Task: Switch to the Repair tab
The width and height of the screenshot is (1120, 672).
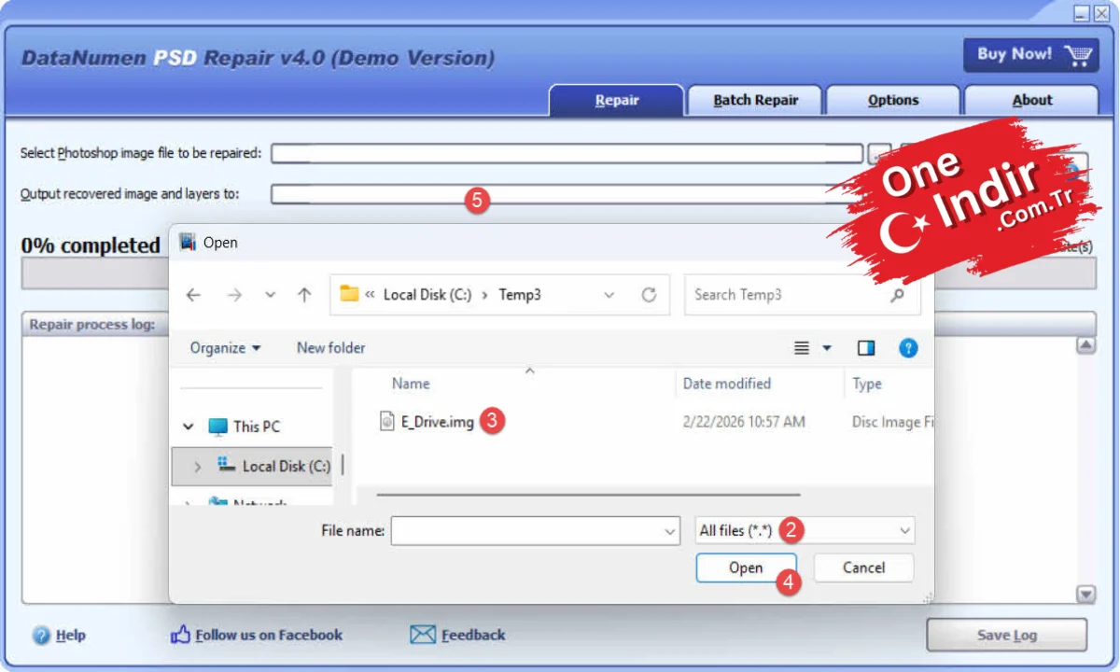Action: click(x=617, y=100)
